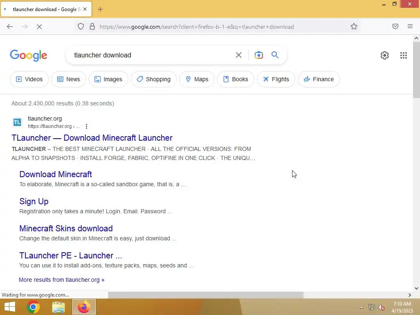Open the Sign Up sitelink

pos(34,201)
